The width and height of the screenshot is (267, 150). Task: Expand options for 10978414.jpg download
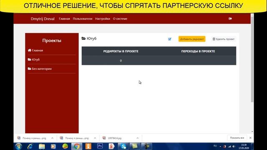(x=137, y=138)
